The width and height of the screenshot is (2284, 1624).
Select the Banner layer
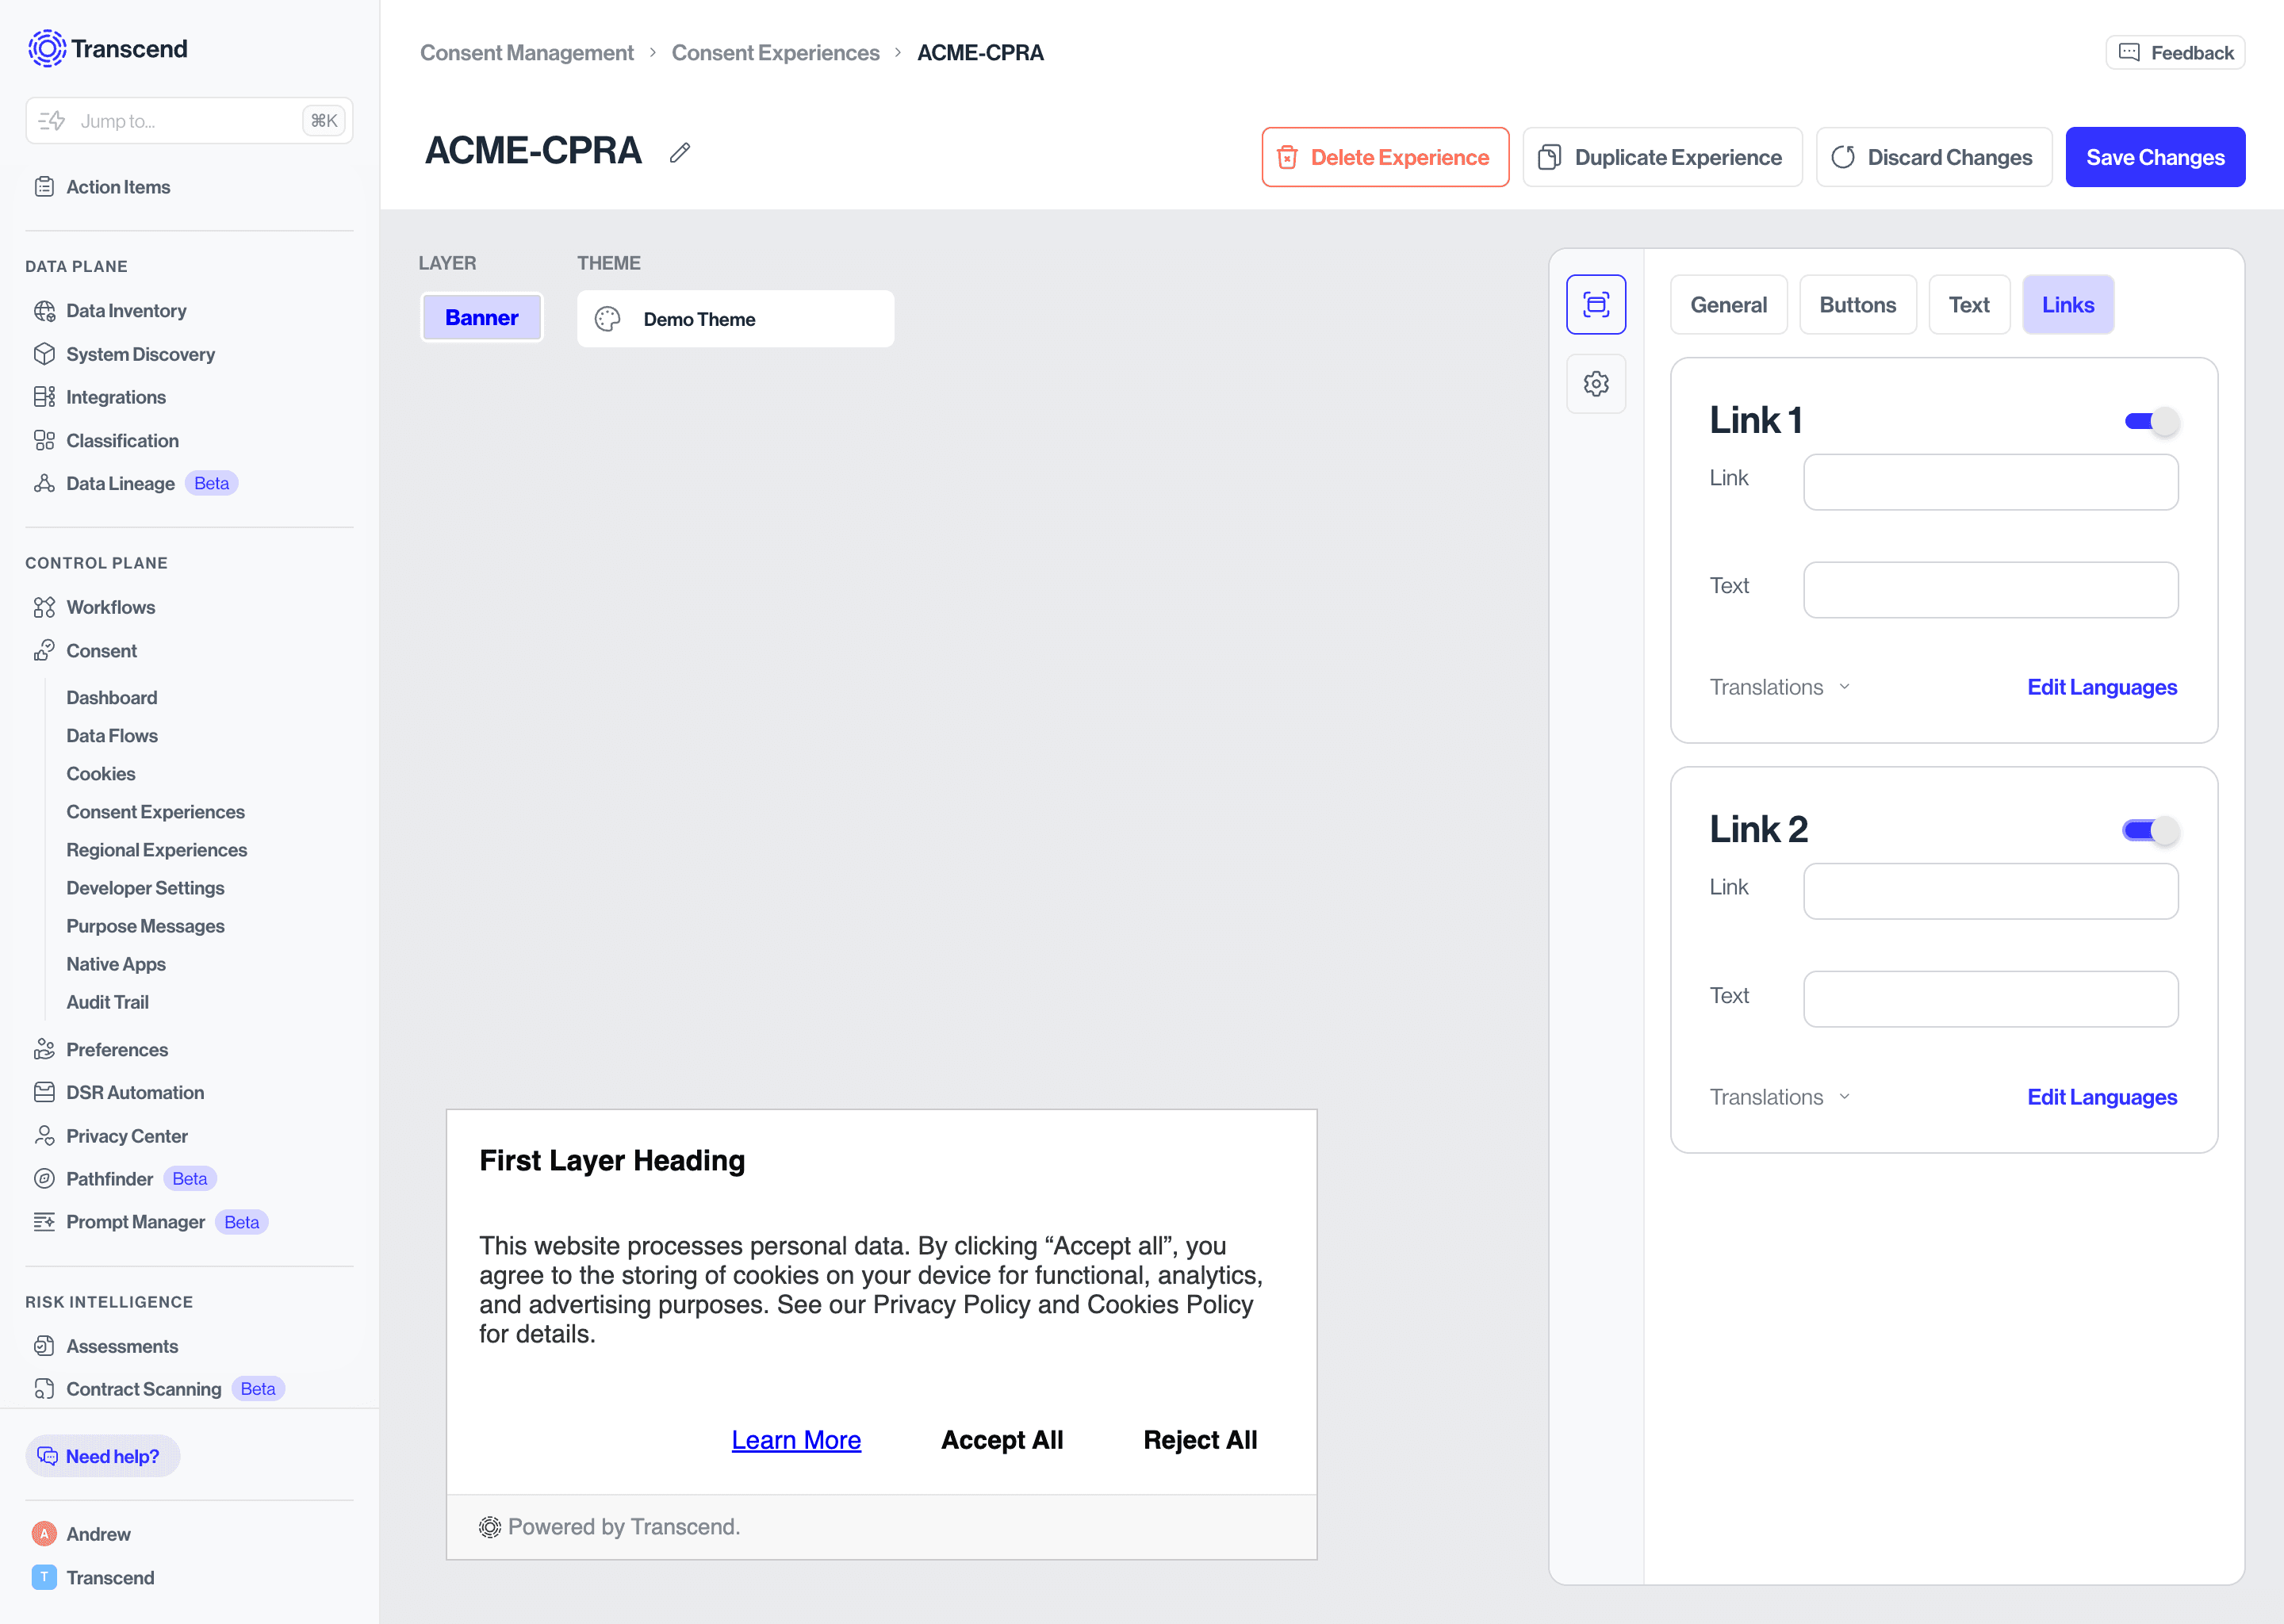(482, 318)
